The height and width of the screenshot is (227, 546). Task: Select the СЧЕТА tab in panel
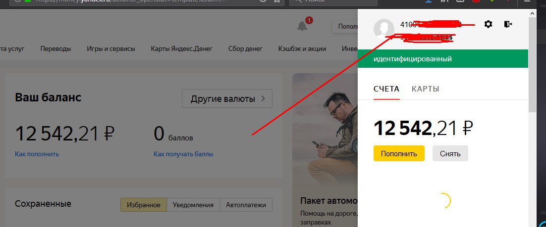pos(386,89)
